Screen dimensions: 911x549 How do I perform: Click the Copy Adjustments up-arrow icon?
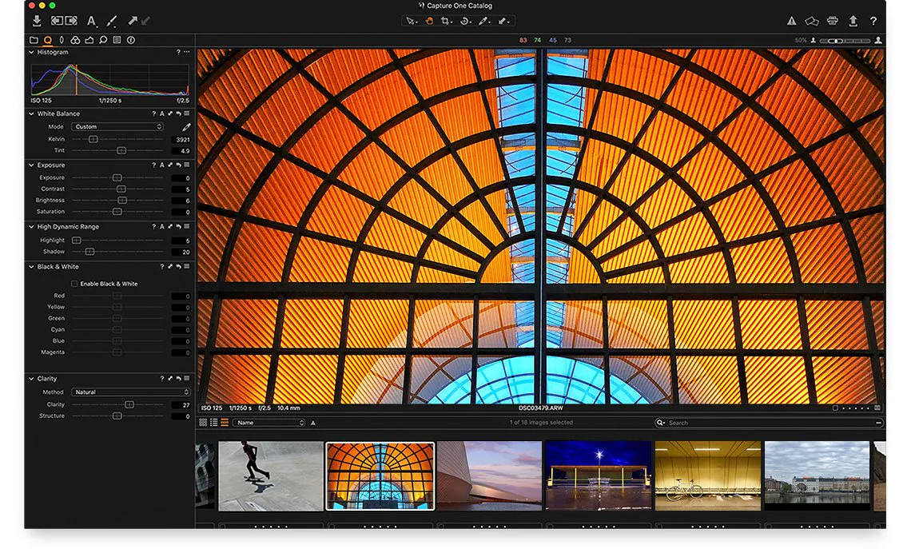(133, 21)
